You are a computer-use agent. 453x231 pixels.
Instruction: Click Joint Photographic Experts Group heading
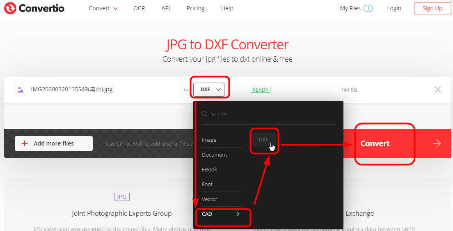pos(121,214)
